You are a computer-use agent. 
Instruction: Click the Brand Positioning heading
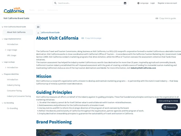point(54,122)
